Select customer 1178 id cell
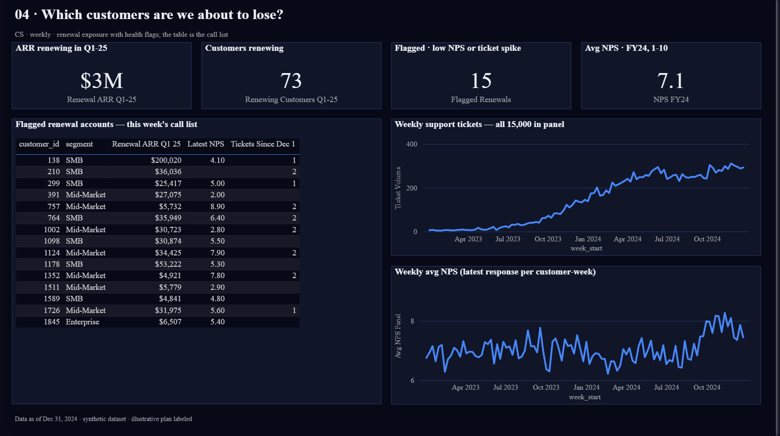Image resolution: width=780 pixels, height=436 pixels. click(x=52, y=264)
